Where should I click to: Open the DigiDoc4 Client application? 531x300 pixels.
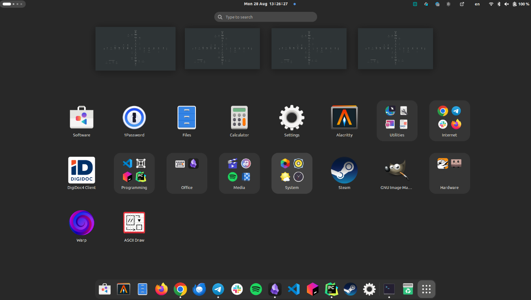tap(81, 169)
